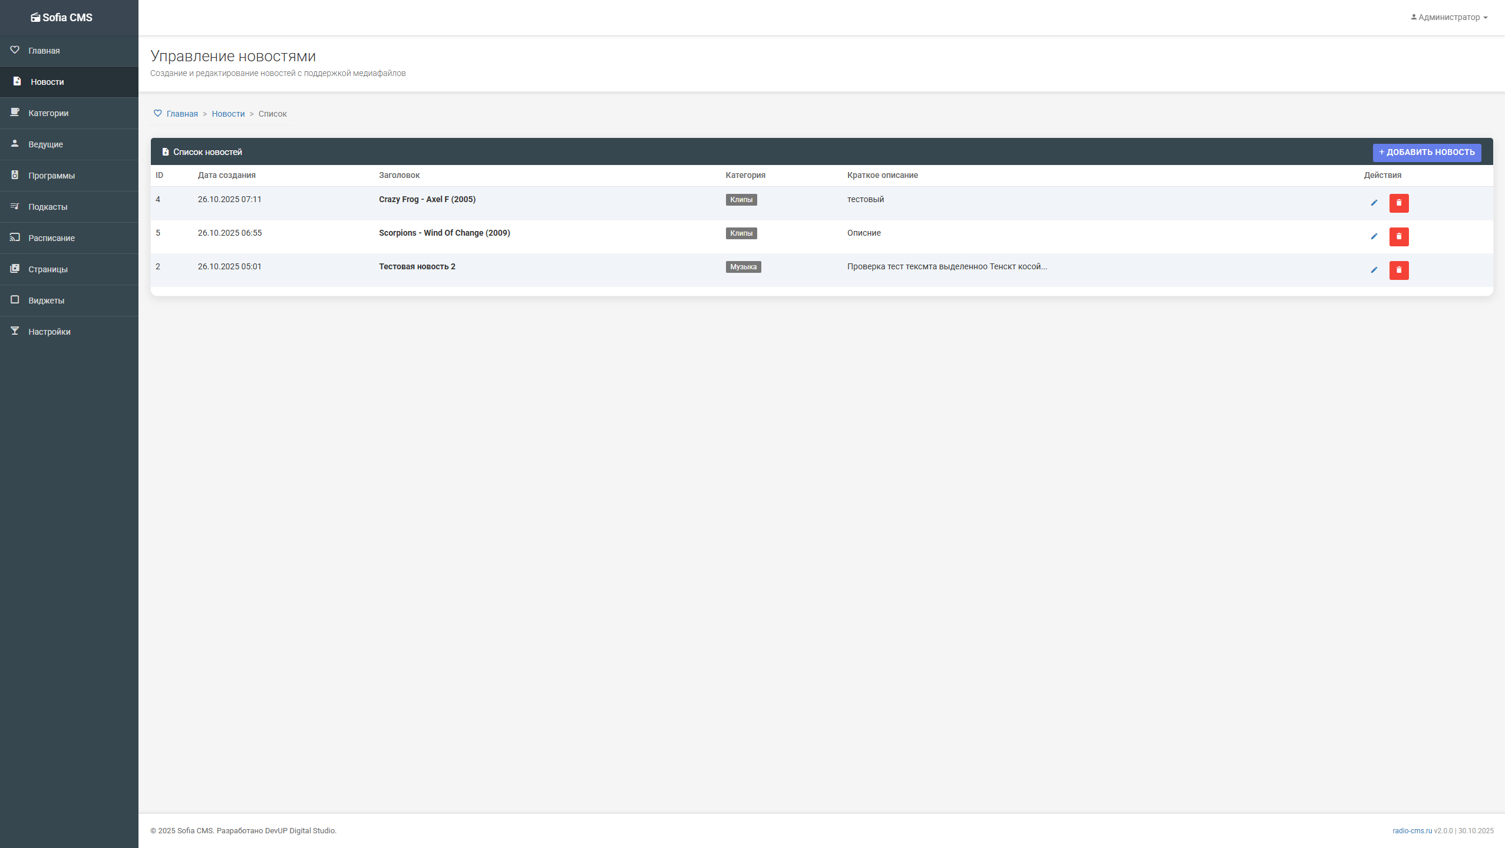Screen dimensions: 1505x848
Task: Click the Страницы pages icon
Action: 15,269
